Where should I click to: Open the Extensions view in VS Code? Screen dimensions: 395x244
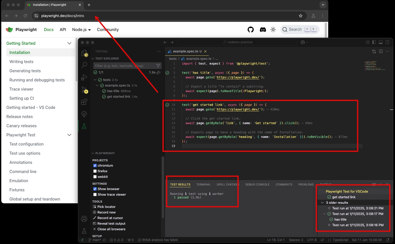coord(84,102)
